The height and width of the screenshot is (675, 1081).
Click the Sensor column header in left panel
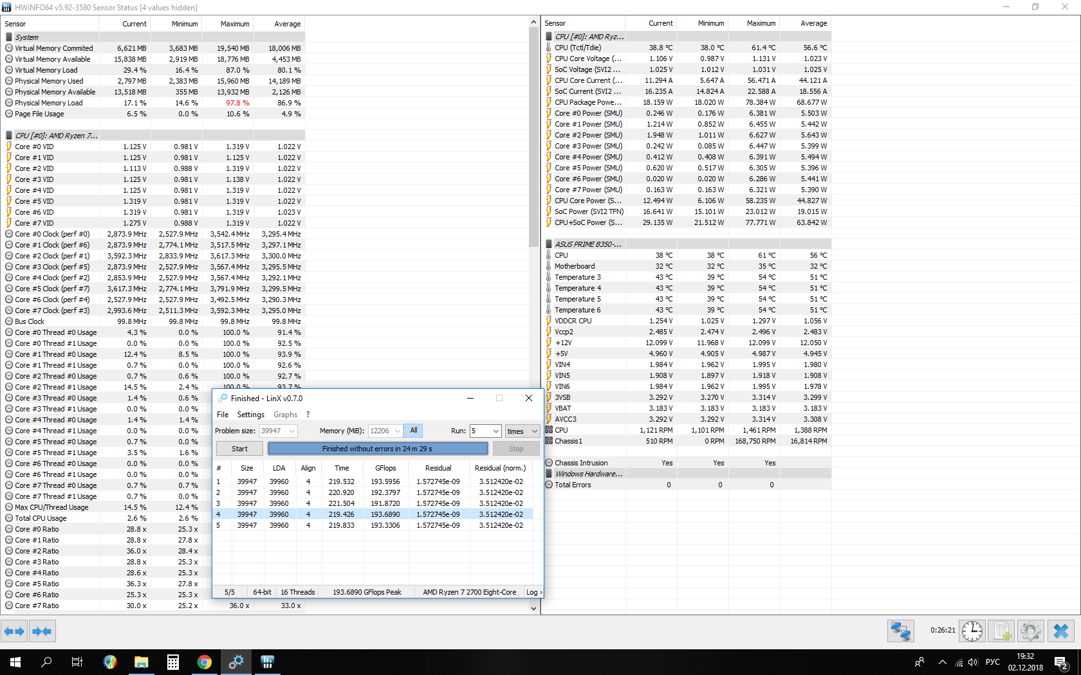point(51,24)
